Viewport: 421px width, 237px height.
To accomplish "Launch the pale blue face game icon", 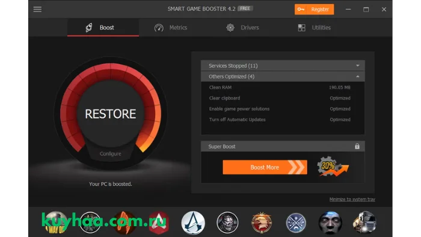I will 330,223.
